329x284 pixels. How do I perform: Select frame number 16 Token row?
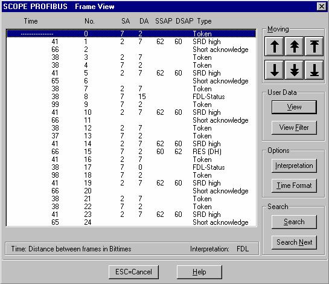coord(131,160)
